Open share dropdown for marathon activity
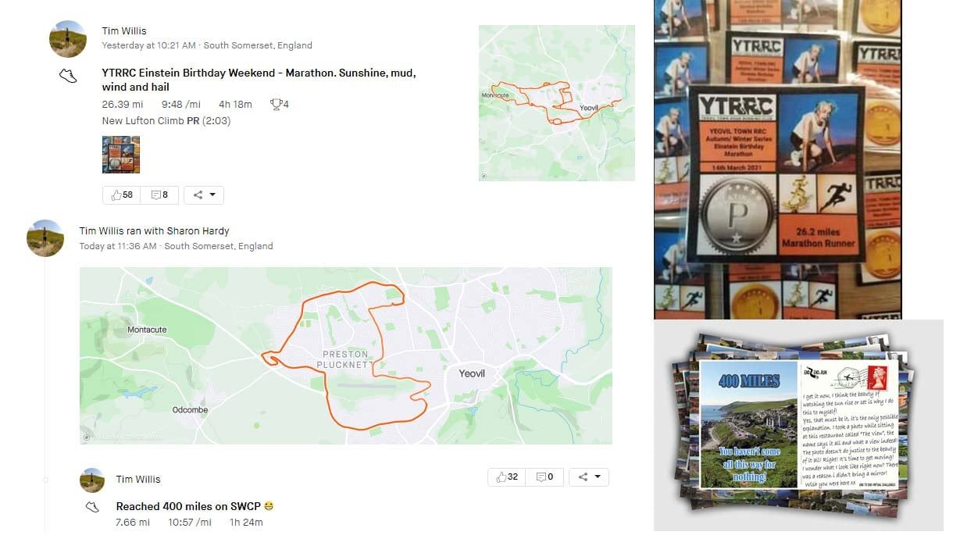This screenshot has height=539, width=953. click(204, 195)
